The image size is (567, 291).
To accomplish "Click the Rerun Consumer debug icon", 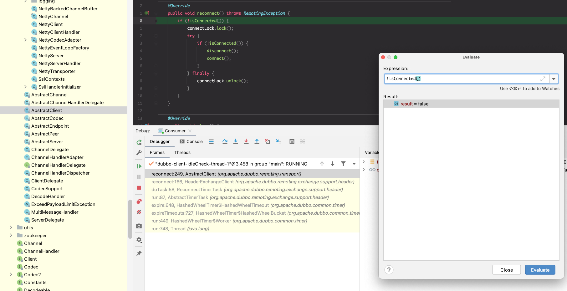I will point(139,141).
